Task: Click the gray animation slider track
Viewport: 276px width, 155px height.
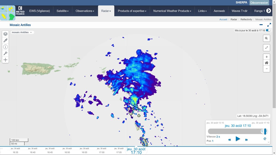Action: pos(235,131)
